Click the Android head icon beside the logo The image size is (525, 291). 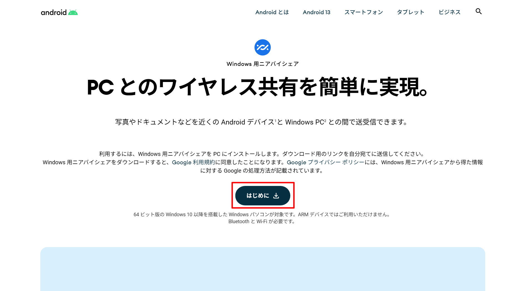(72, 12)
